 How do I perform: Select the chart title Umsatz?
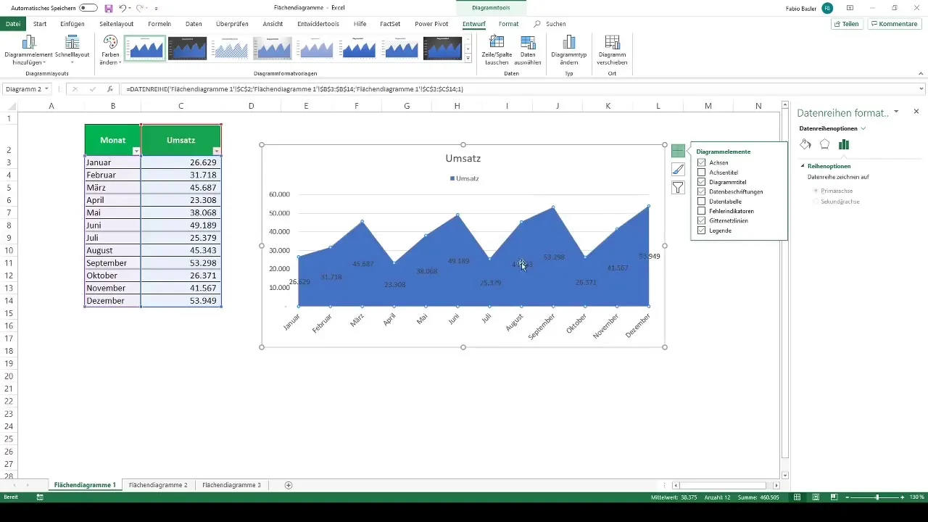tap(463, 158)
